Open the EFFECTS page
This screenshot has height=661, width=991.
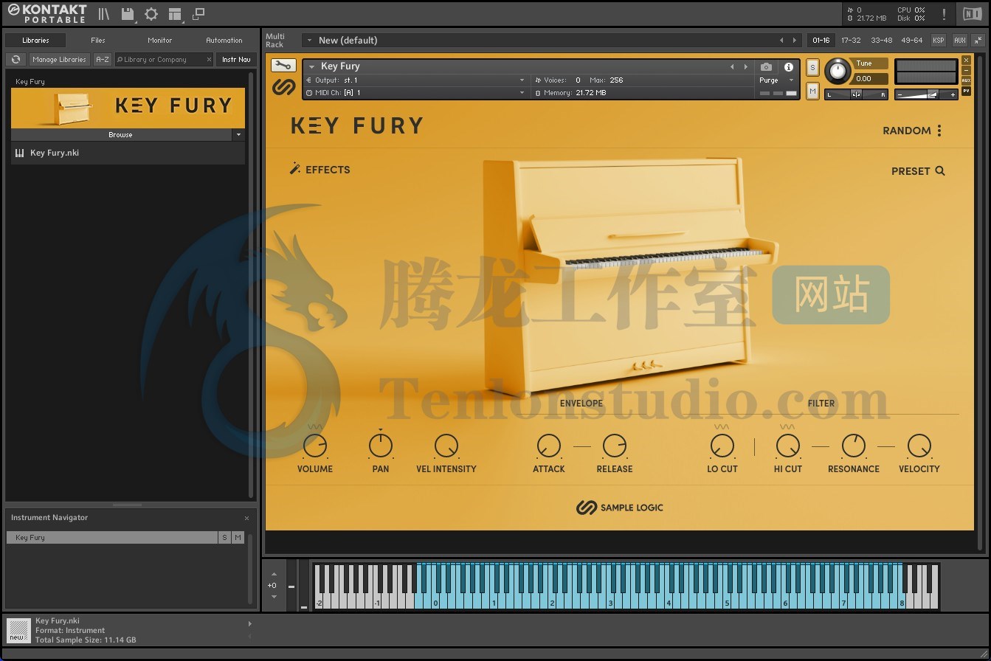tap(328, 170)
